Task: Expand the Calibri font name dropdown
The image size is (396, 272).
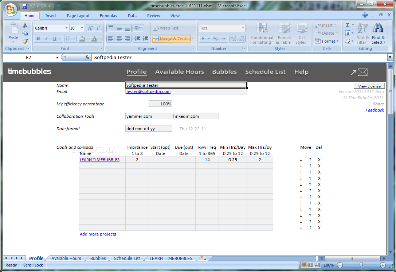Action: coord(66,28)
